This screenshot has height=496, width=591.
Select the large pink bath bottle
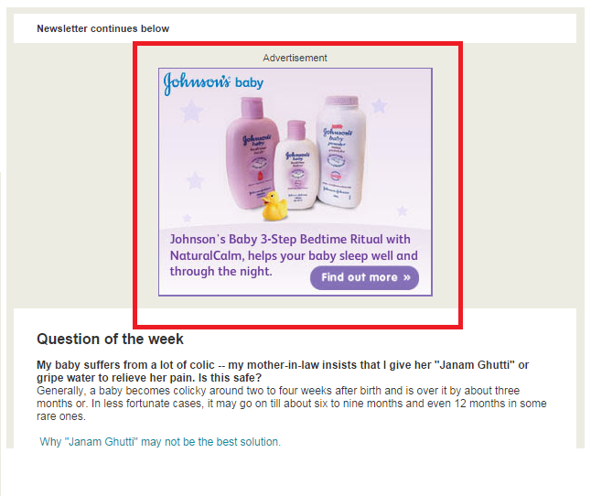251,153
